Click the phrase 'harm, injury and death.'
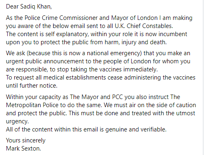This screenshot has height=155, width=204. [x=136, y=42]
